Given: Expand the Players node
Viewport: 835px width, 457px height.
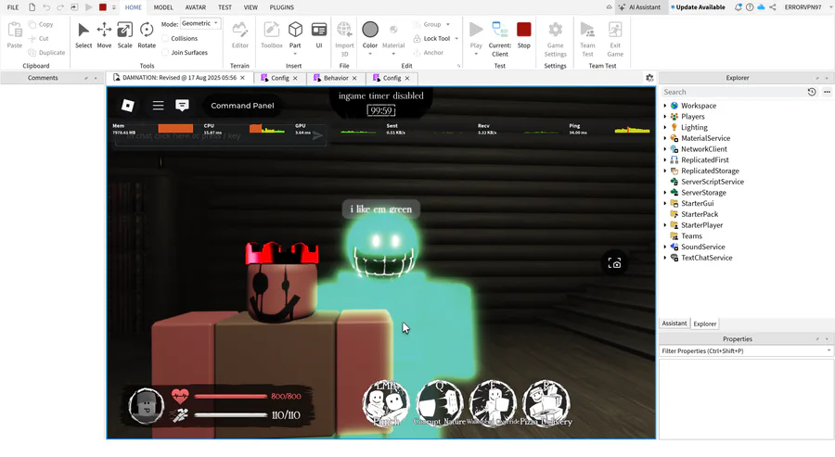Looking at the screenshot, I should click(x=664, y=117).
